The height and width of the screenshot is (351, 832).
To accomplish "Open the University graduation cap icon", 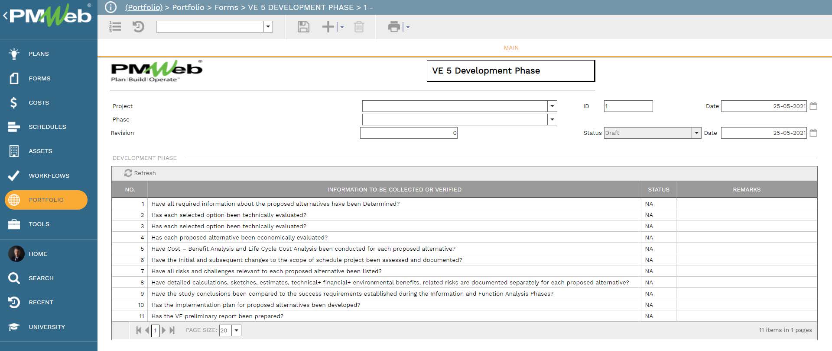I will coord(14,327).
